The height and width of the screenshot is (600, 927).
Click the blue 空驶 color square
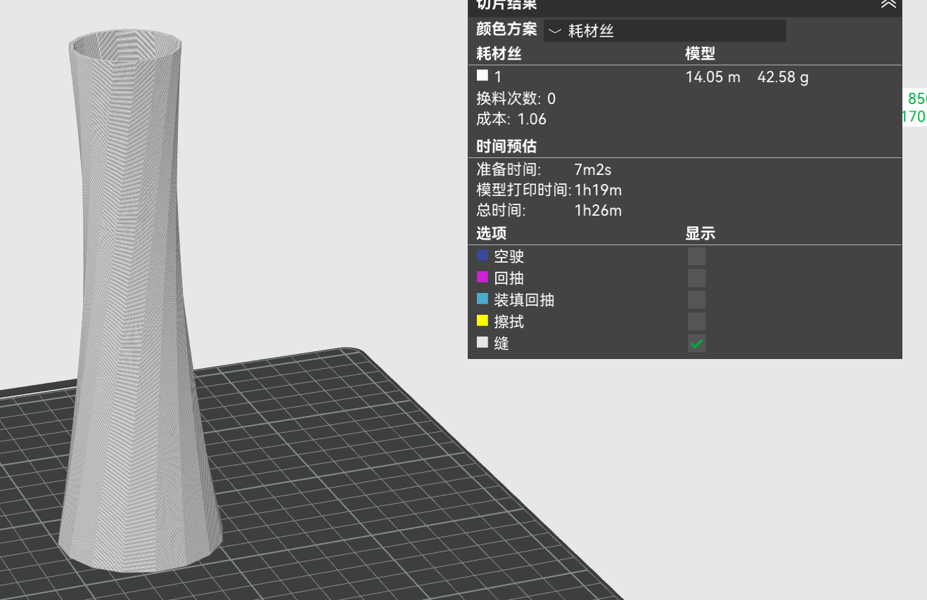click(x=482, y=255)
